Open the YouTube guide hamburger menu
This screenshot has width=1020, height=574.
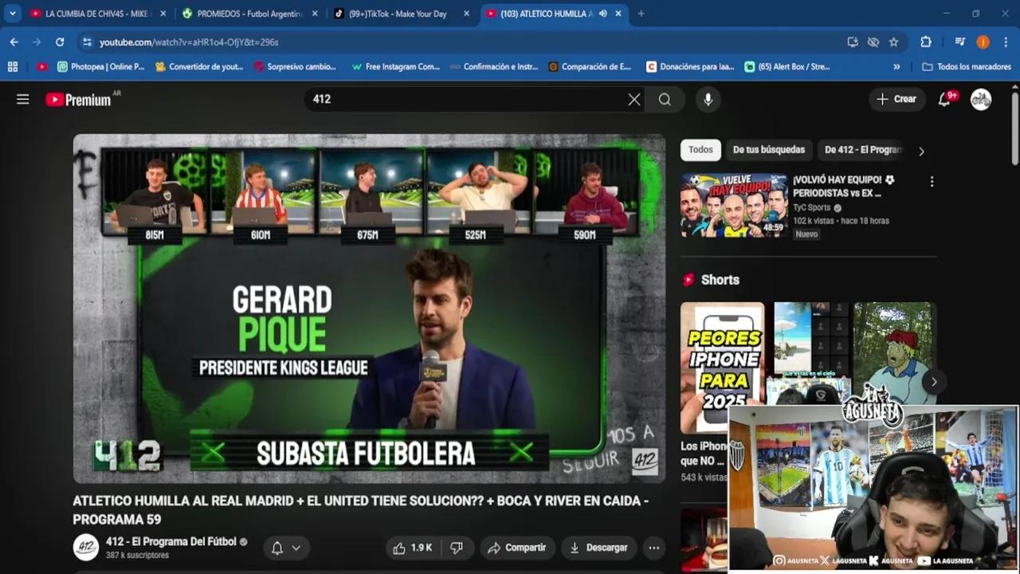(x=22, y=99)
